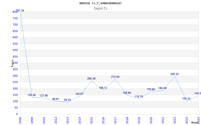Click y-axis tick 600

tap(15, 37)
